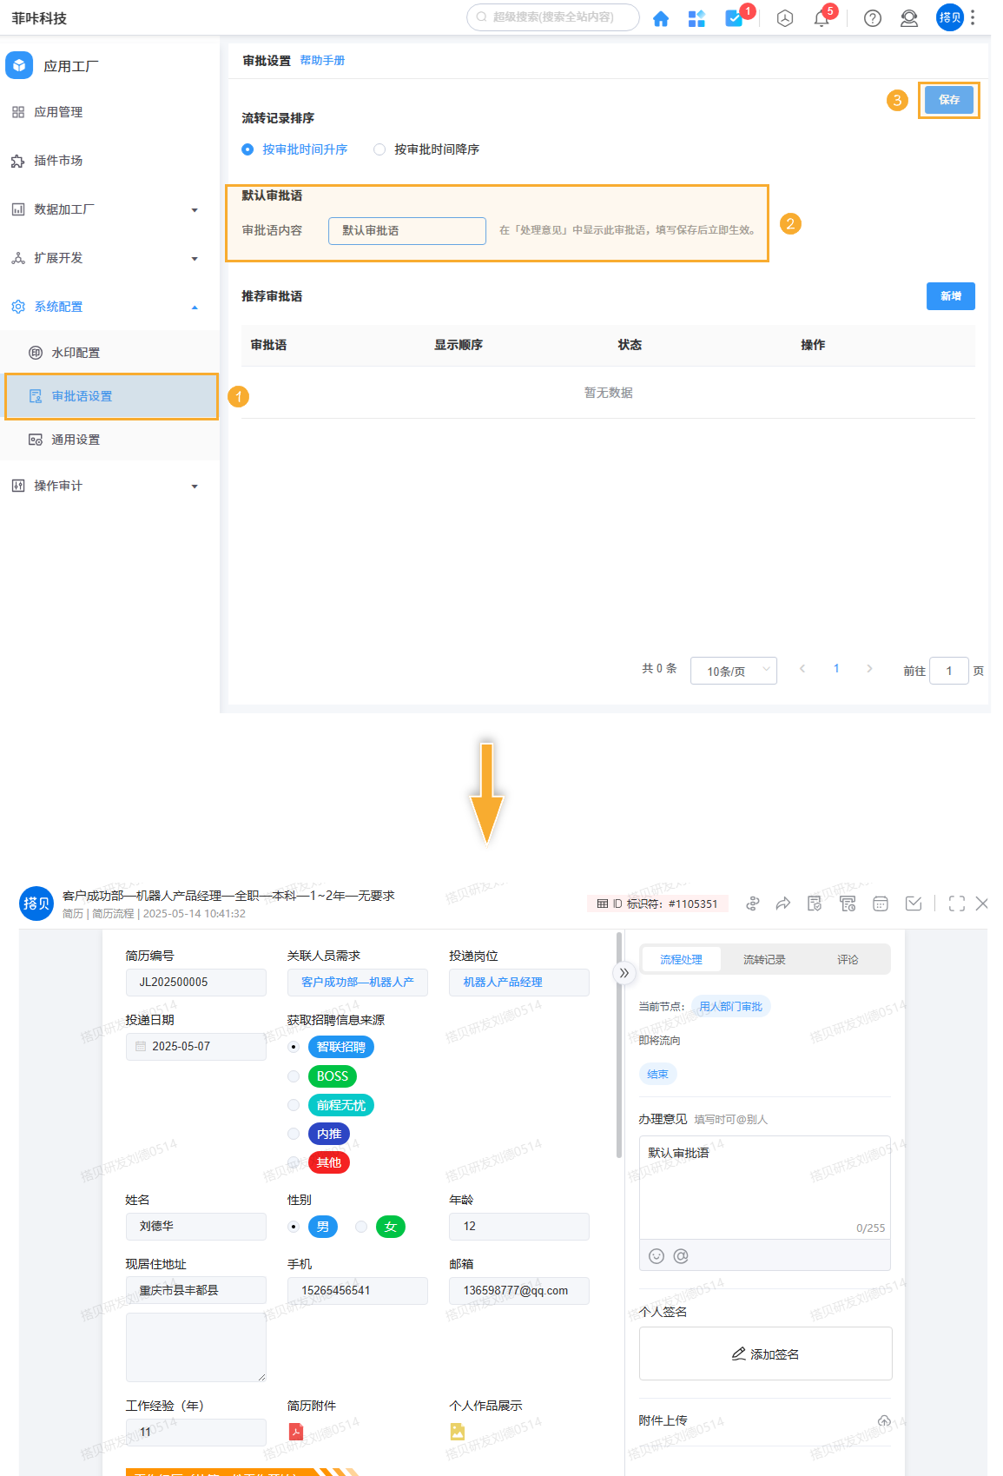Click the 超级搜索 search field

point(553,17)
